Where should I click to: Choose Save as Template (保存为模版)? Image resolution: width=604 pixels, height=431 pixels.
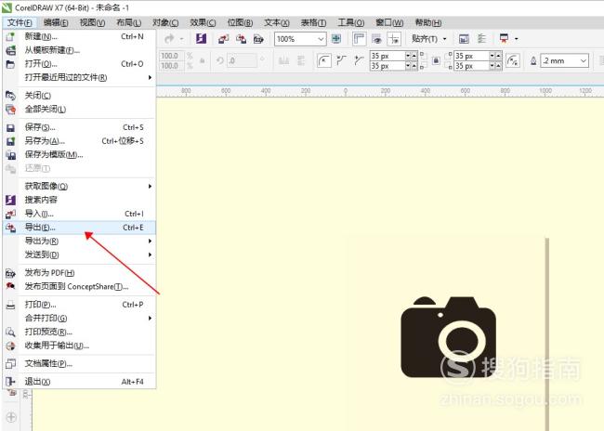pos(79,154)
